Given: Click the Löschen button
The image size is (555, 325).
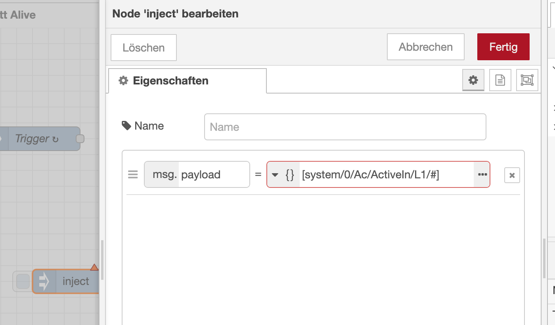Looking at the screenshot, I should coord(144,48).
